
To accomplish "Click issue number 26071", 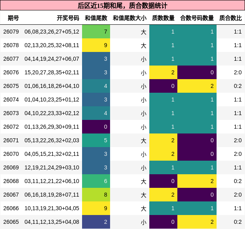I will [11, 140].
